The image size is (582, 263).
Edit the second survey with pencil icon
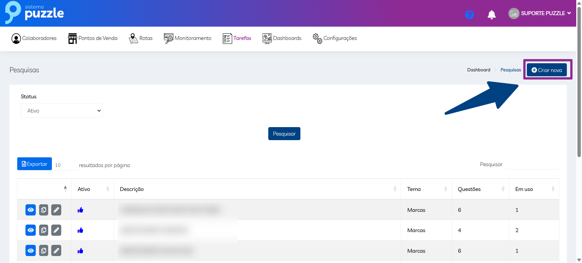pos(56,230)
